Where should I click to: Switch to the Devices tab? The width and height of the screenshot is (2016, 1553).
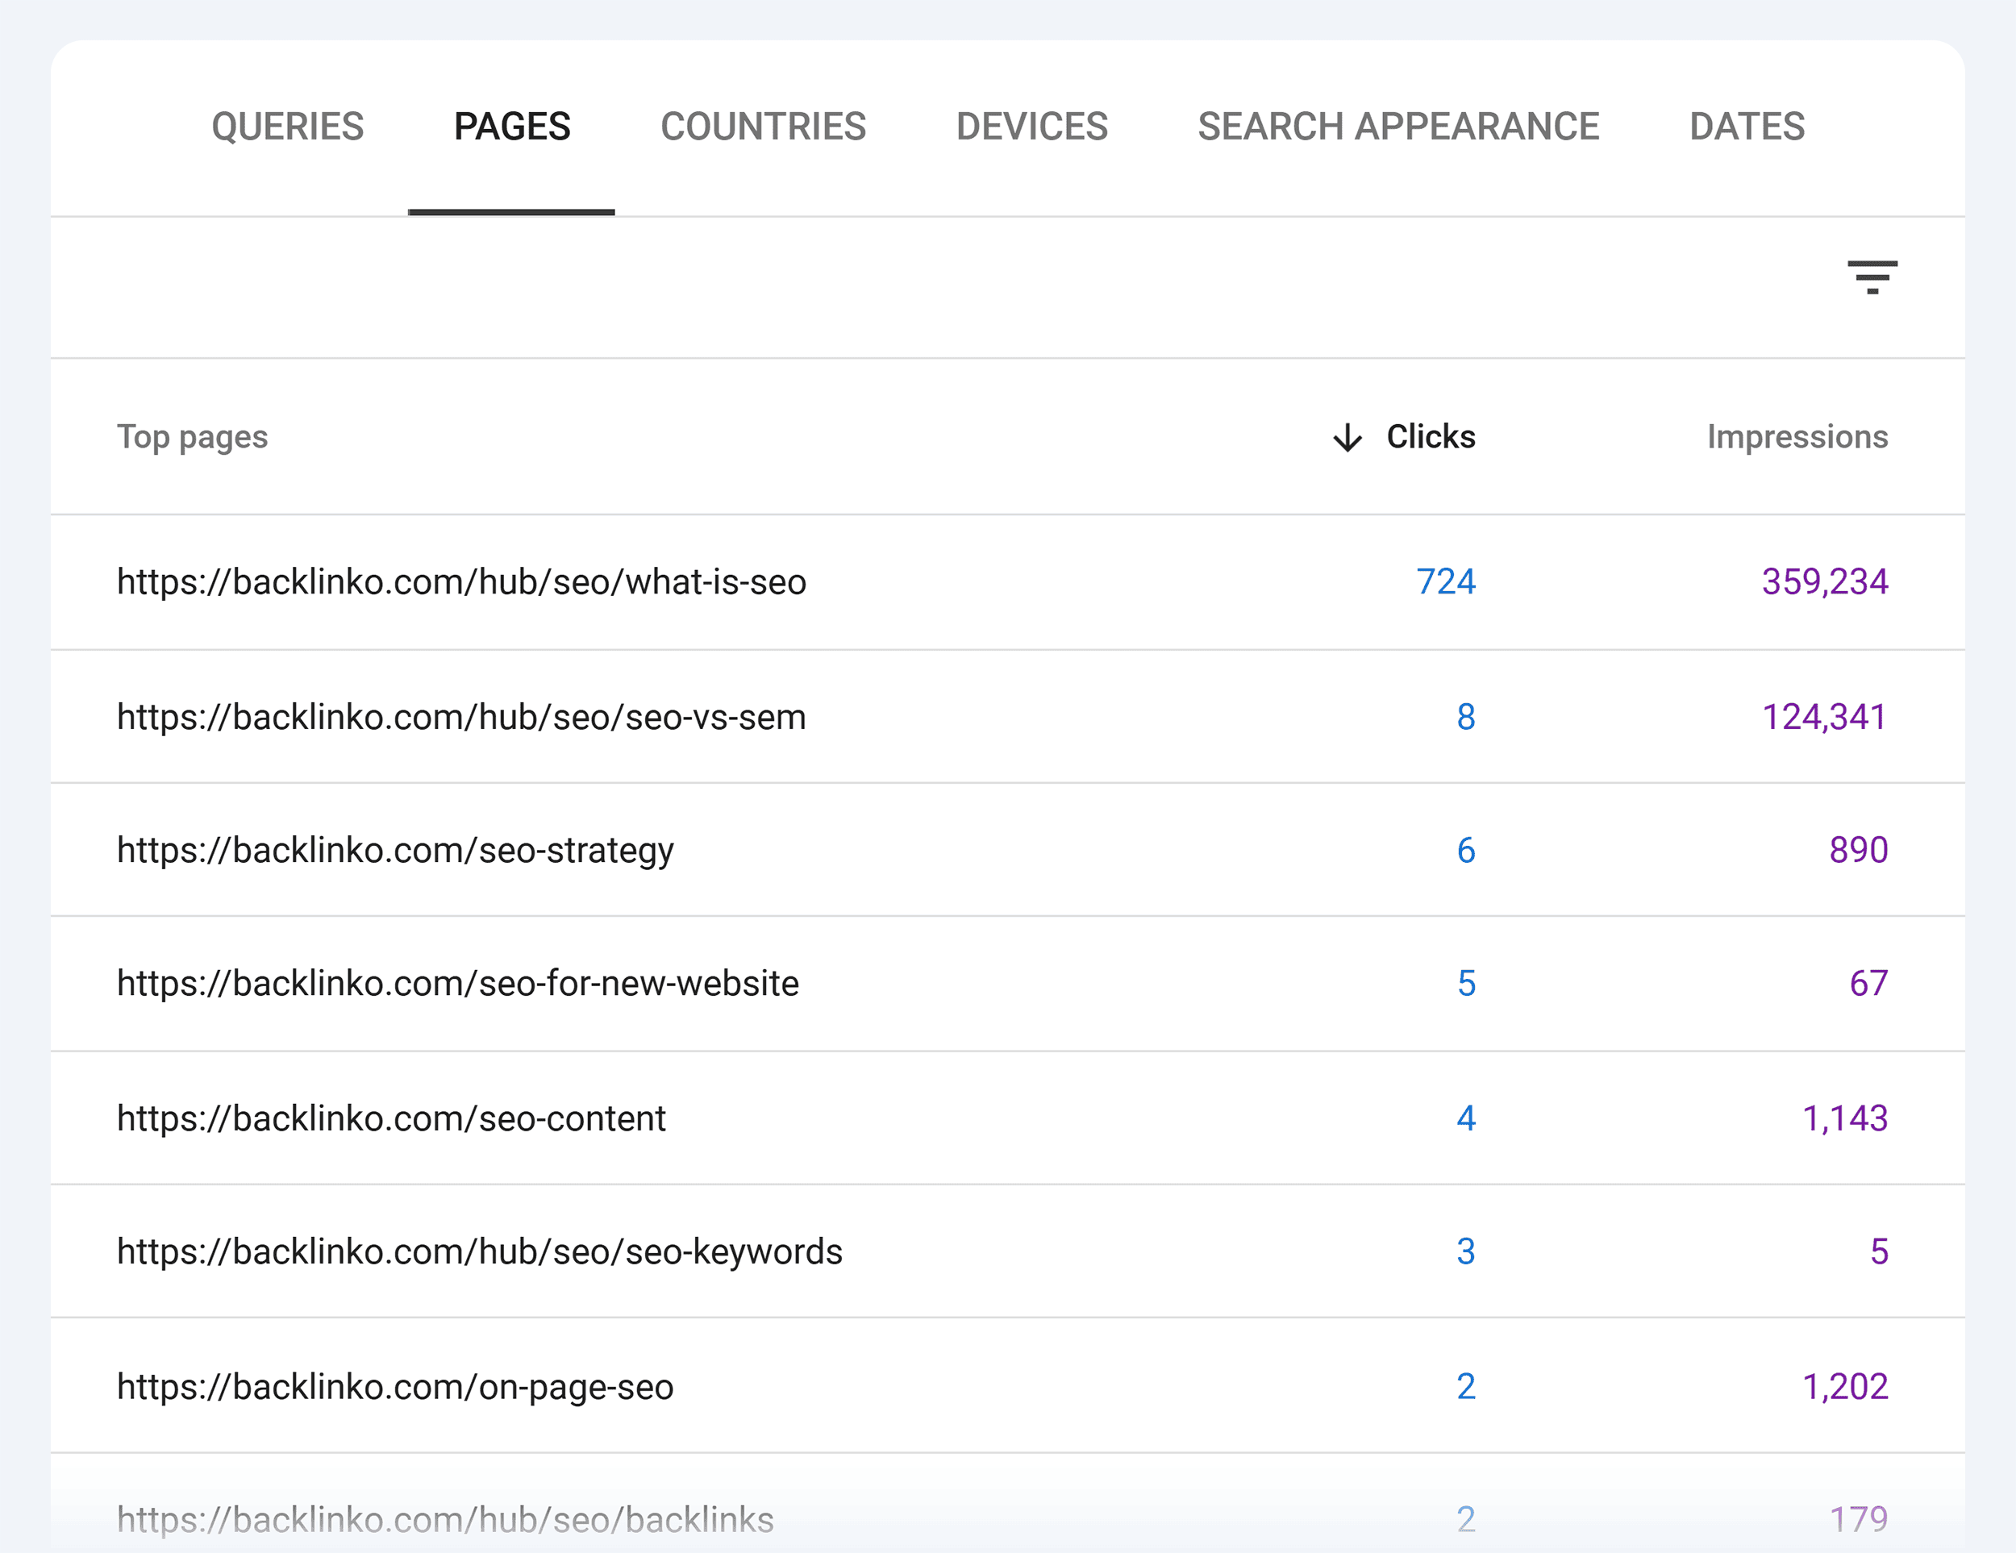coord(1032,127)
